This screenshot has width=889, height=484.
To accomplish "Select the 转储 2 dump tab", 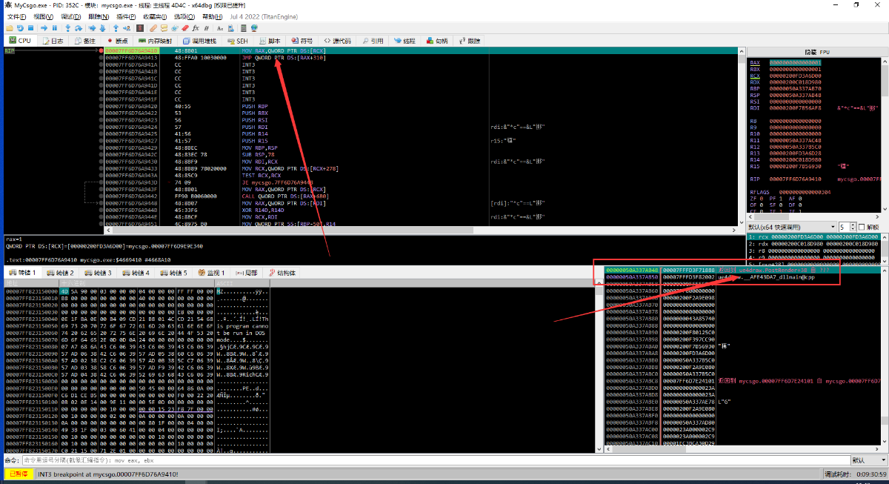I will click(61, 273).
